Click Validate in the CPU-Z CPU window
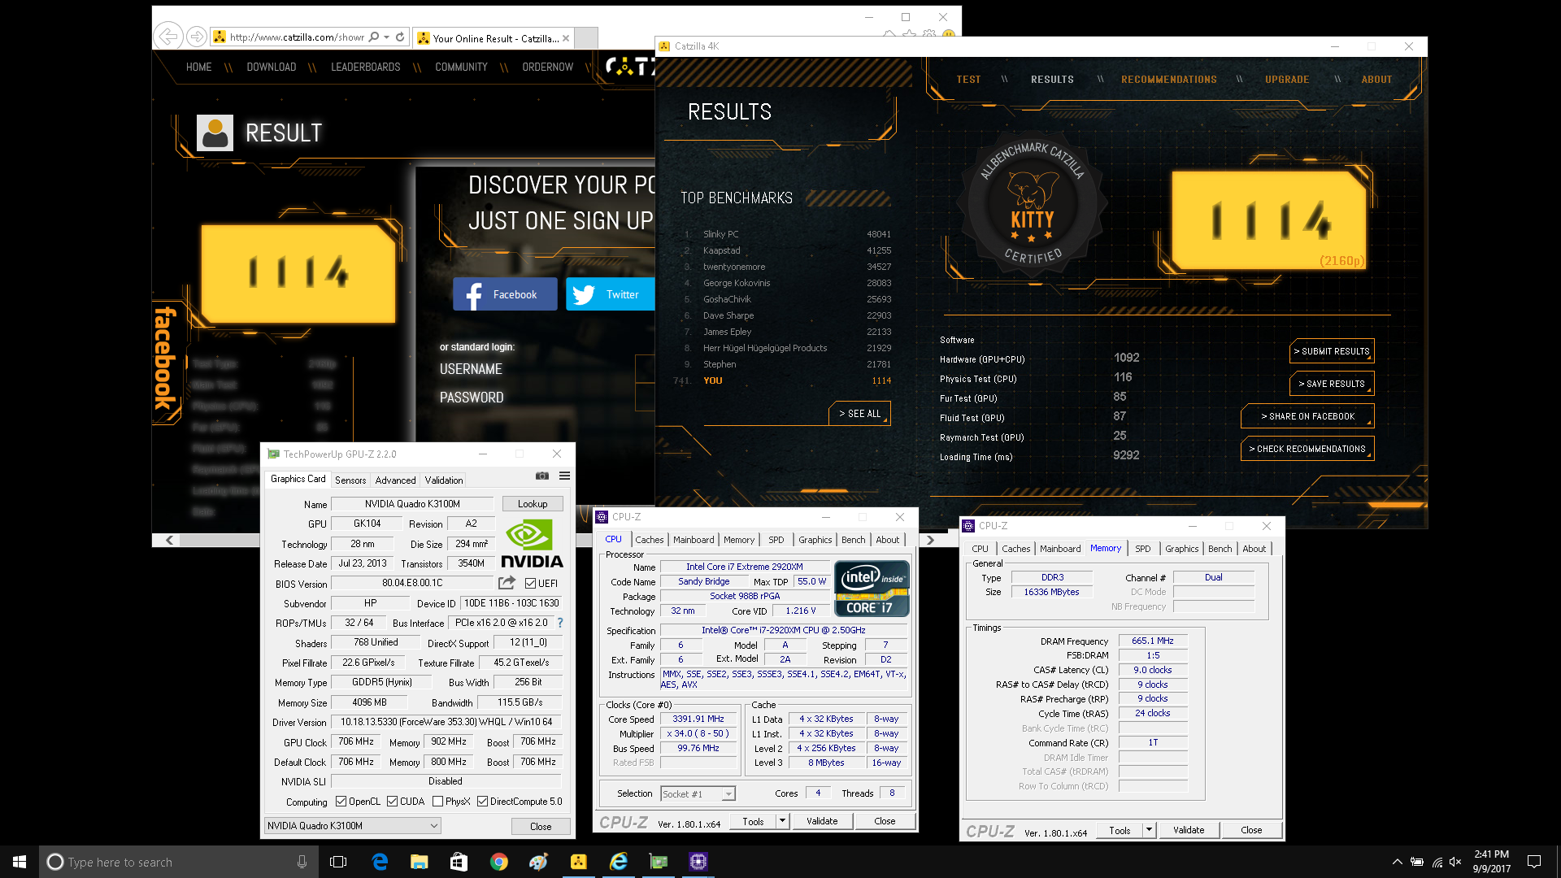1561x878 pixels. 822,821
